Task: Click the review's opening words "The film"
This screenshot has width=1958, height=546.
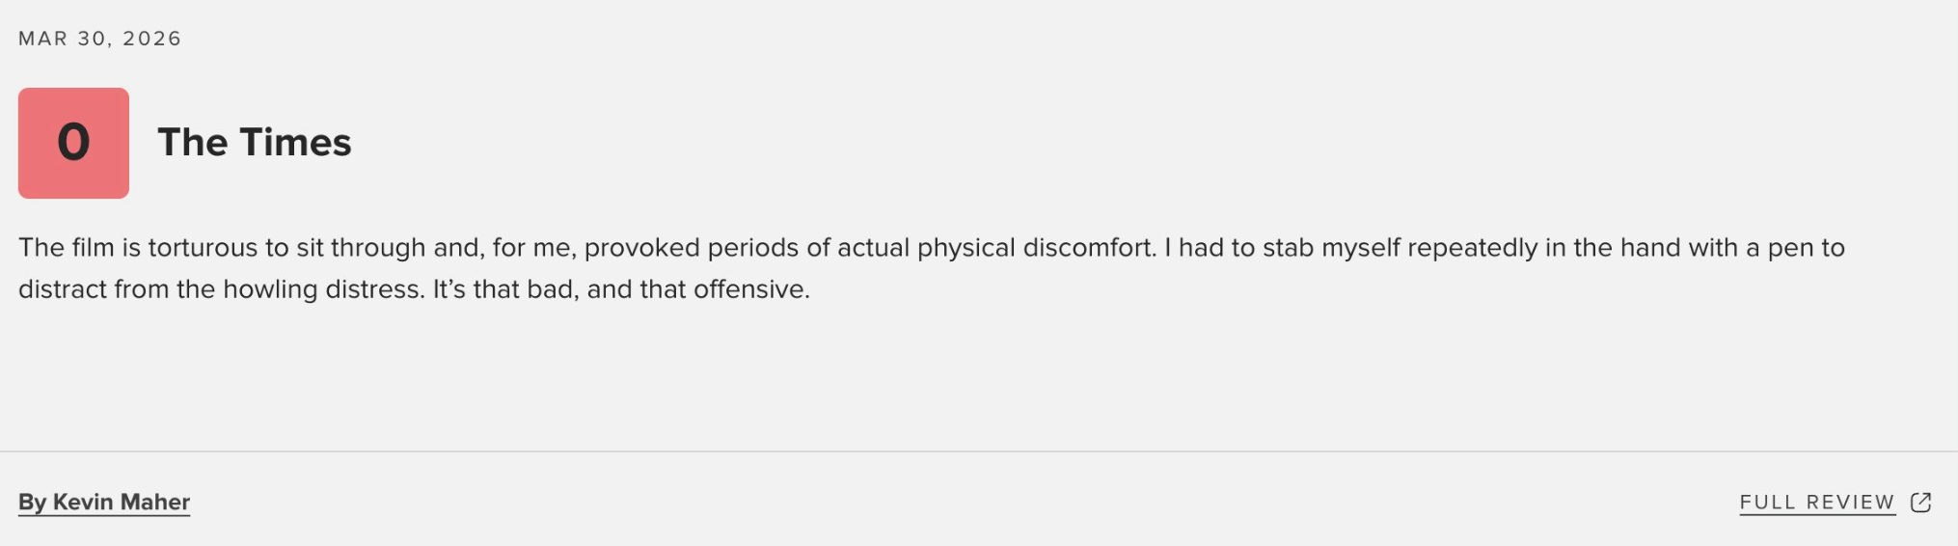Action: coord(67,248)
